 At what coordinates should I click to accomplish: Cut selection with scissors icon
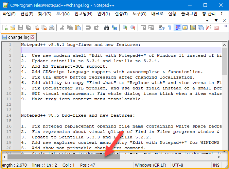point(62,28)
